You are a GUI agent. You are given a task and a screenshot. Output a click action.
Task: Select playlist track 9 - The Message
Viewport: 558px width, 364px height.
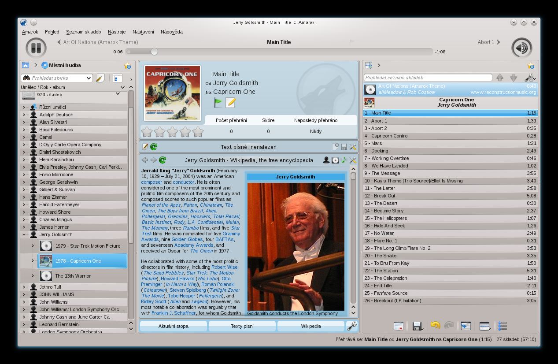(x=451, y=173)
